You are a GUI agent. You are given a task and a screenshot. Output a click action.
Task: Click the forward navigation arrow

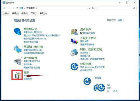[9, 8]
